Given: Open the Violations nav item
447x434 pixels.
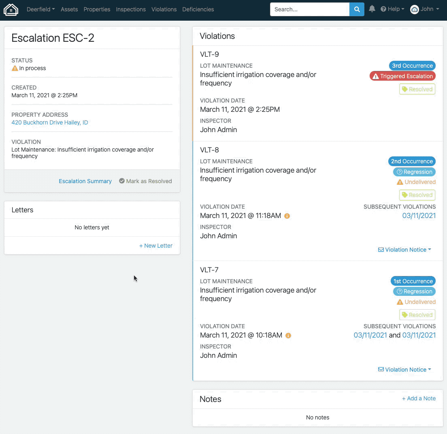Looking at the screenshot, I should 164,9.
